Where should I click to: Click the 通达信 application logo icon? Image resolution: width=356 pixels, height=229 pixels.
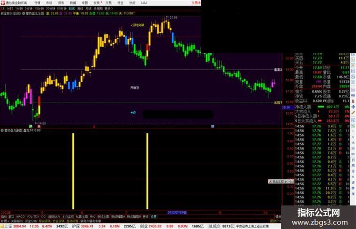click(x=3, y=3)
